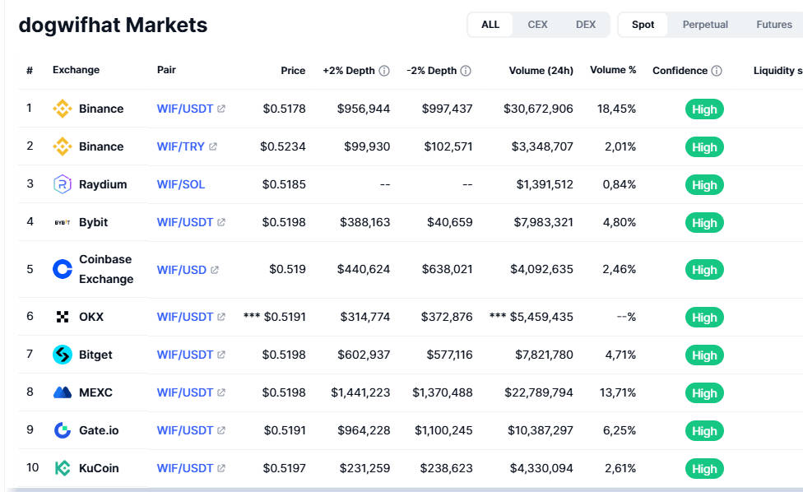803x492 pixels.
Task: Click the $22,789,794 volume value
Action: pyautogui.click(x=539, y=392)
